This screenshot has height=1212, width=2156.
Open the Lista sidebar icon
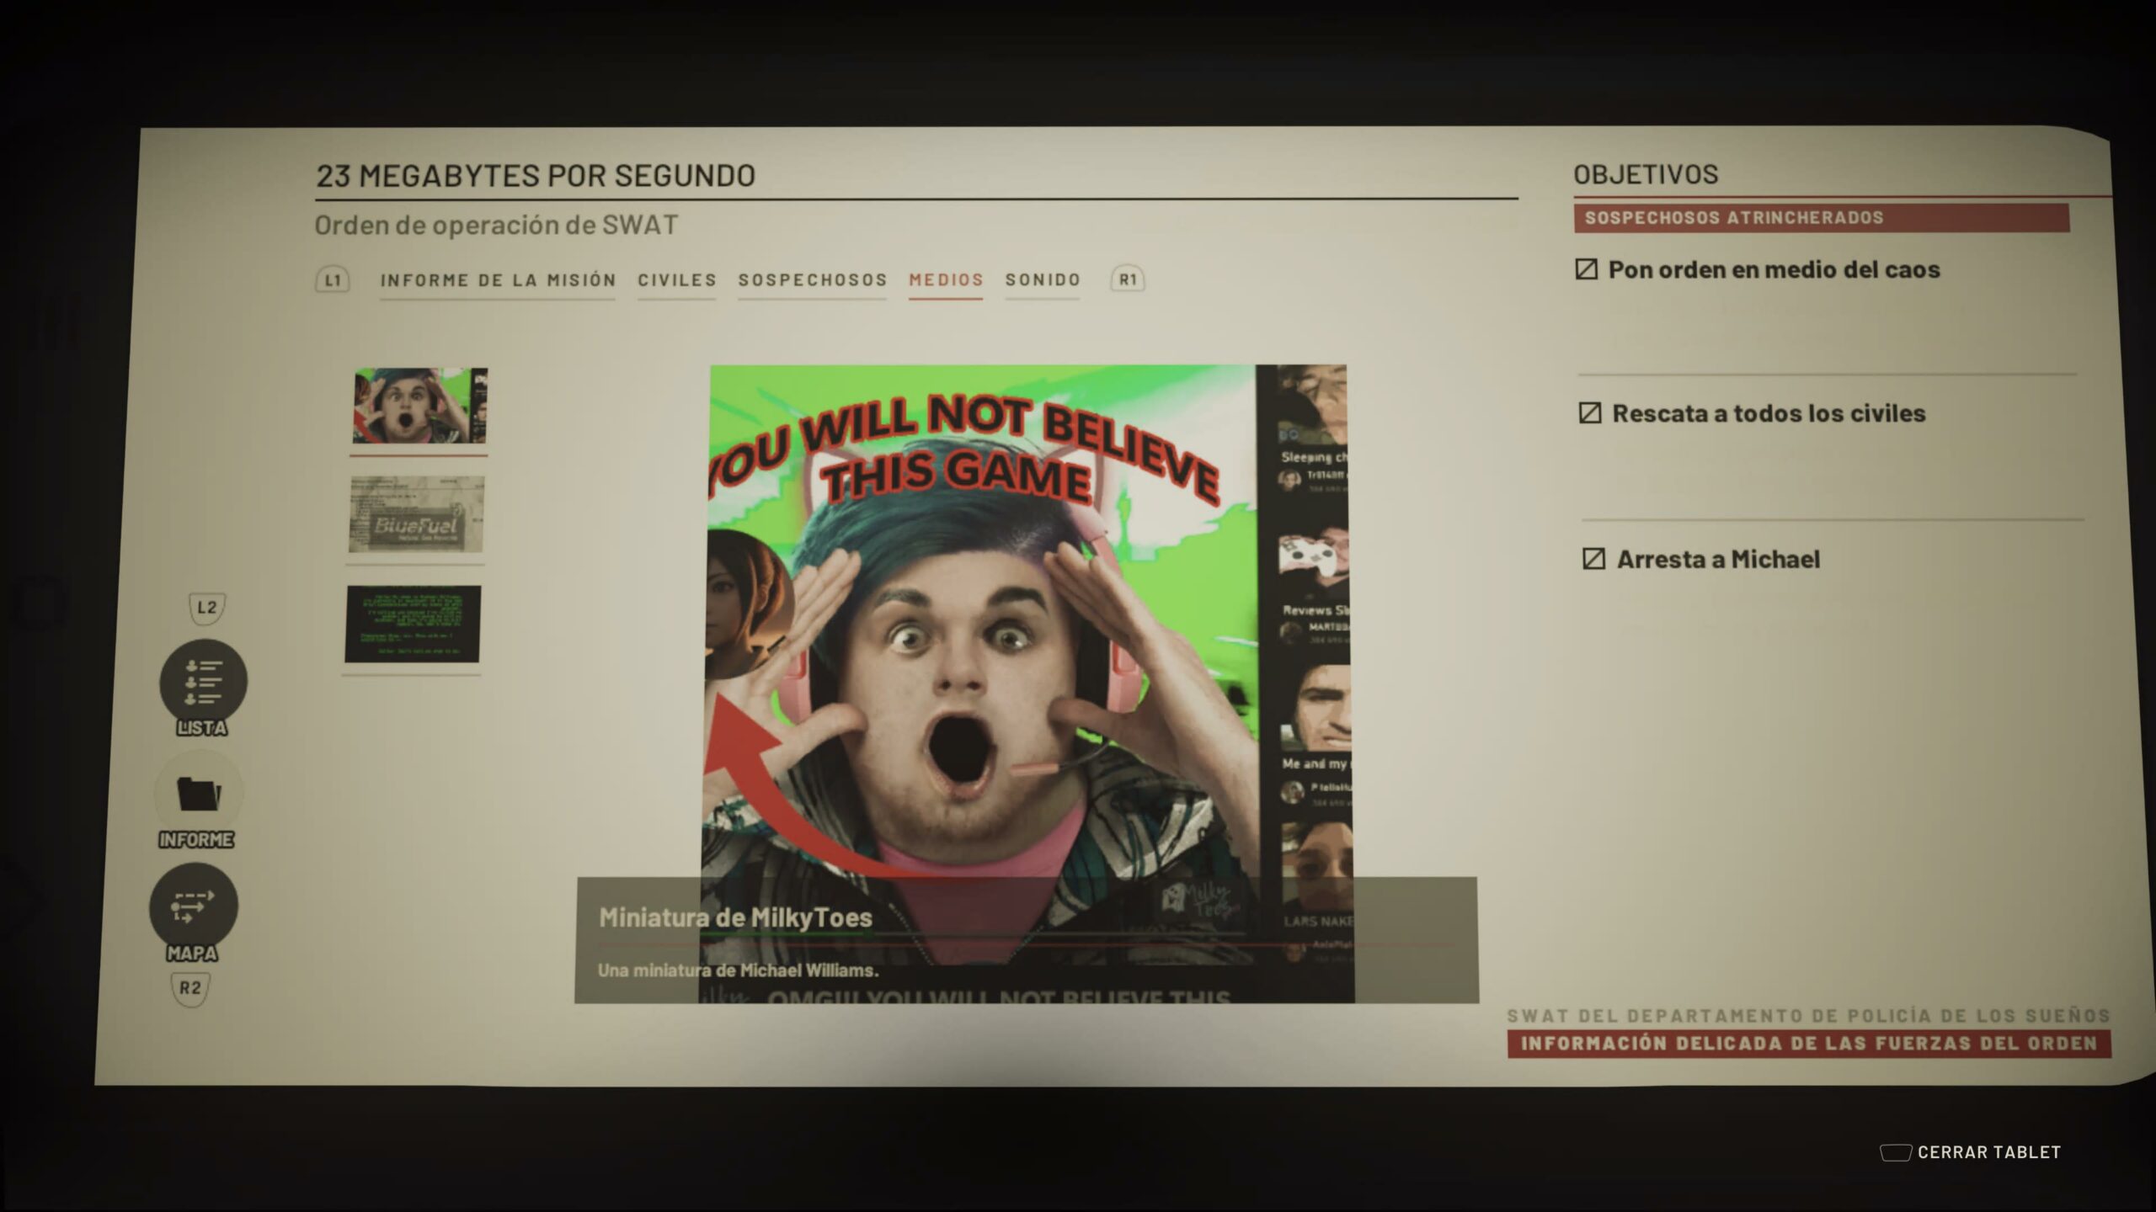[x=203, y=681]
